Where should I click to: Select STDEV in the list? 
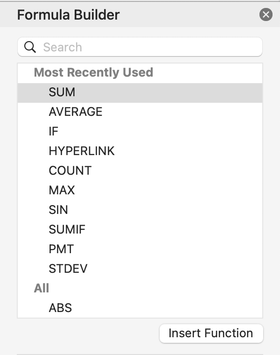click(68, 269)
